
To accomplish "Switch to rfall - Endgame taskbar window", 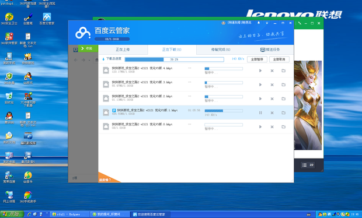I will click(70, 215).
